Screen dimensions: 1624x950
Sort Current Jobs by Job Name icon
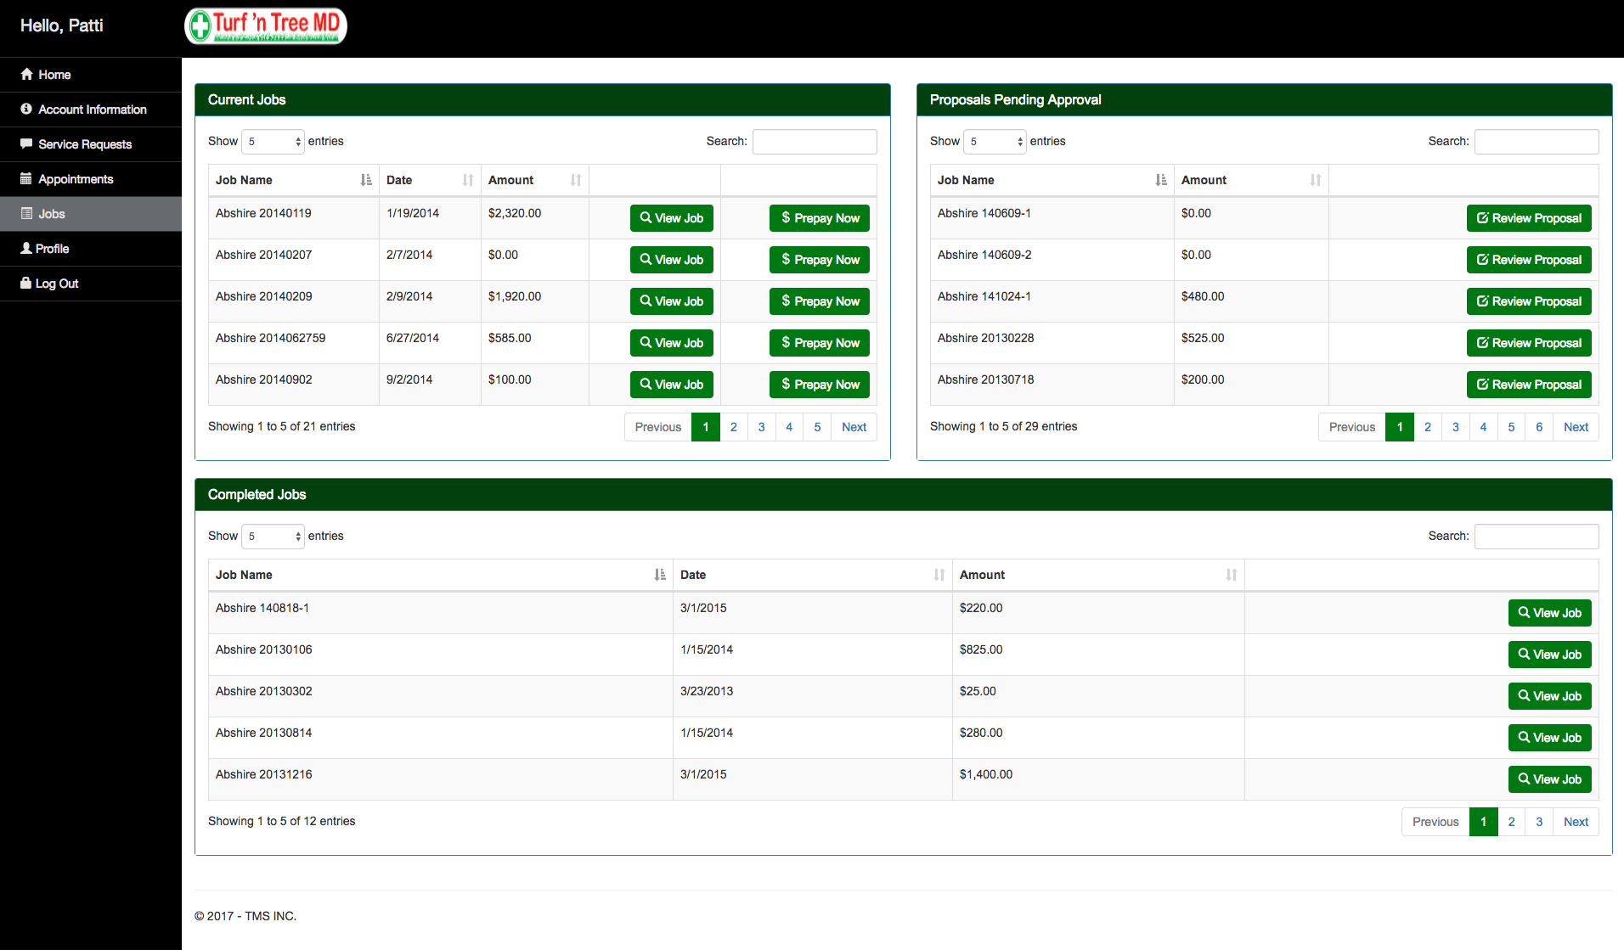[x=366, y=180]
